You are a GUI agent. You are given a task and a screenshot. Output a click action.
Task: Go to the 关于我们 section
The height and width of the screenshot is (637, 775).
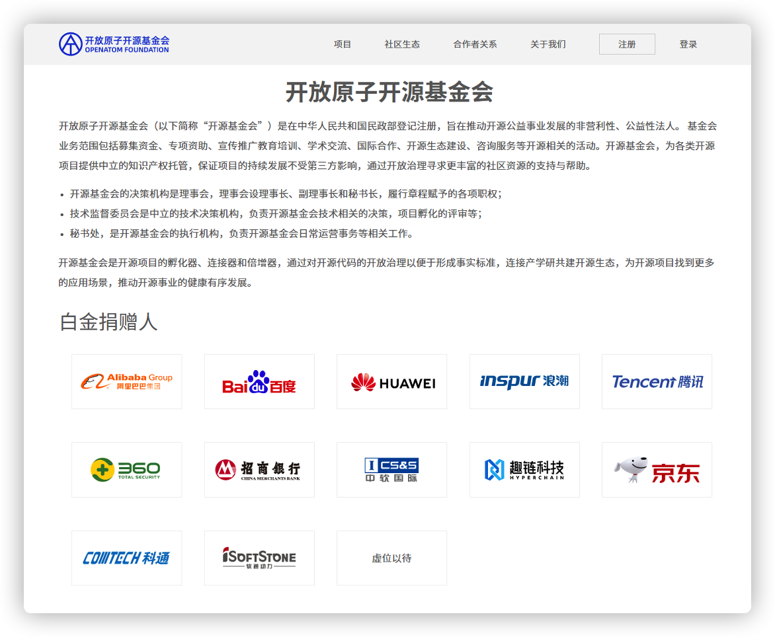pos(548,44)
